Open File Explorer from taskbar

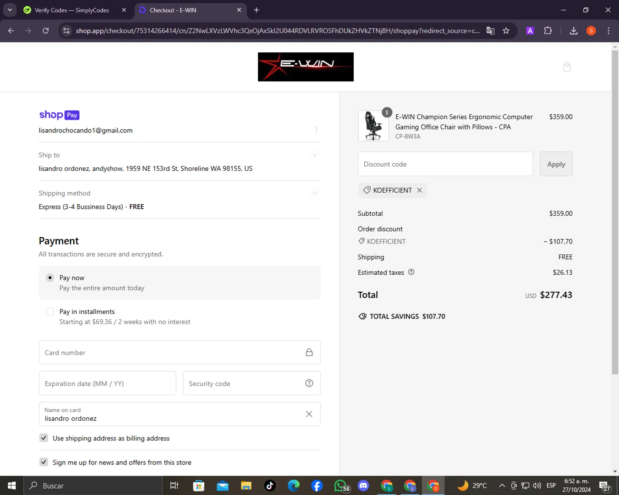point(246,486)
